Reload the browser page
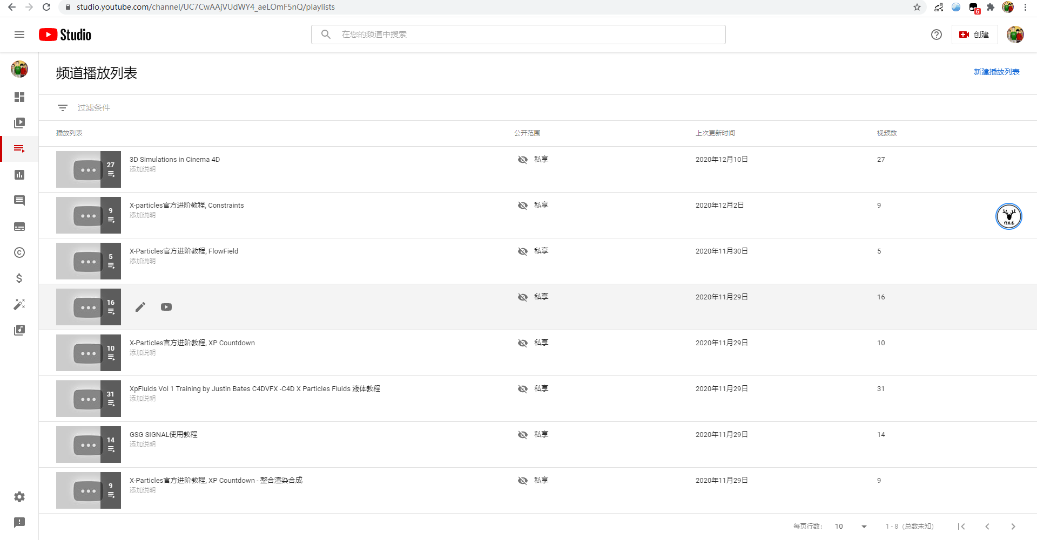This screenshot has width=1037, height=540. point(46,7)
